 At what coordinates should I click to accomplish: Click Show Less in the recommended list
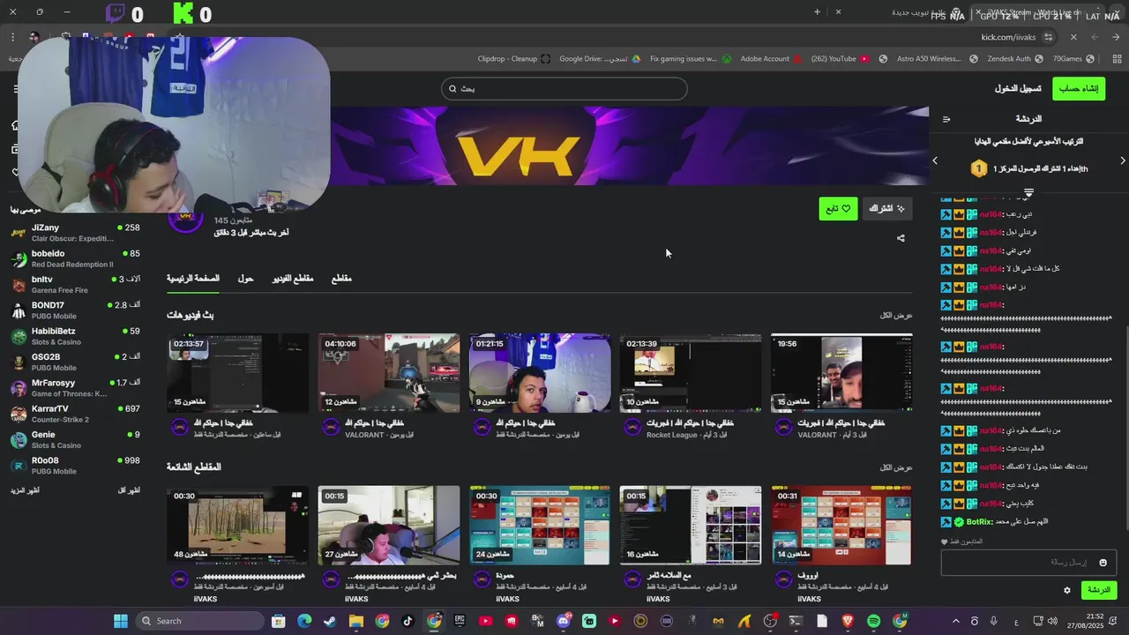(x=129, y=490)
